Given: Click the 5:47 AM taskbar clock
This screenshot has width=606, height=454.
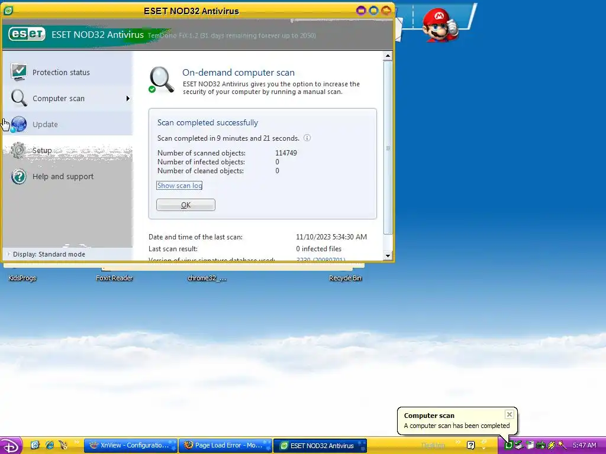Looking at the screenshot, I should [584, 446].
